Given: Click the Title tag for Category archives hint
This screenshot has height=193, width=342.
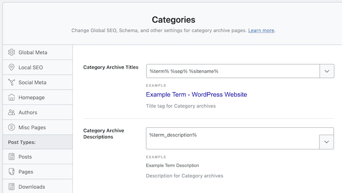Looking at the screenshot, I should [181, 106].
